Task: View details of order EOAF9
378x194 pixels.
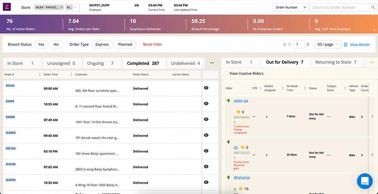Action: [x=206, y=104]
